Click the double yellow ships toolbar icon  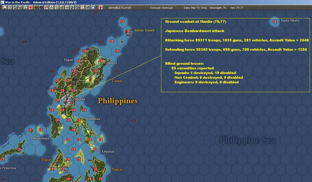coord(56,8)
